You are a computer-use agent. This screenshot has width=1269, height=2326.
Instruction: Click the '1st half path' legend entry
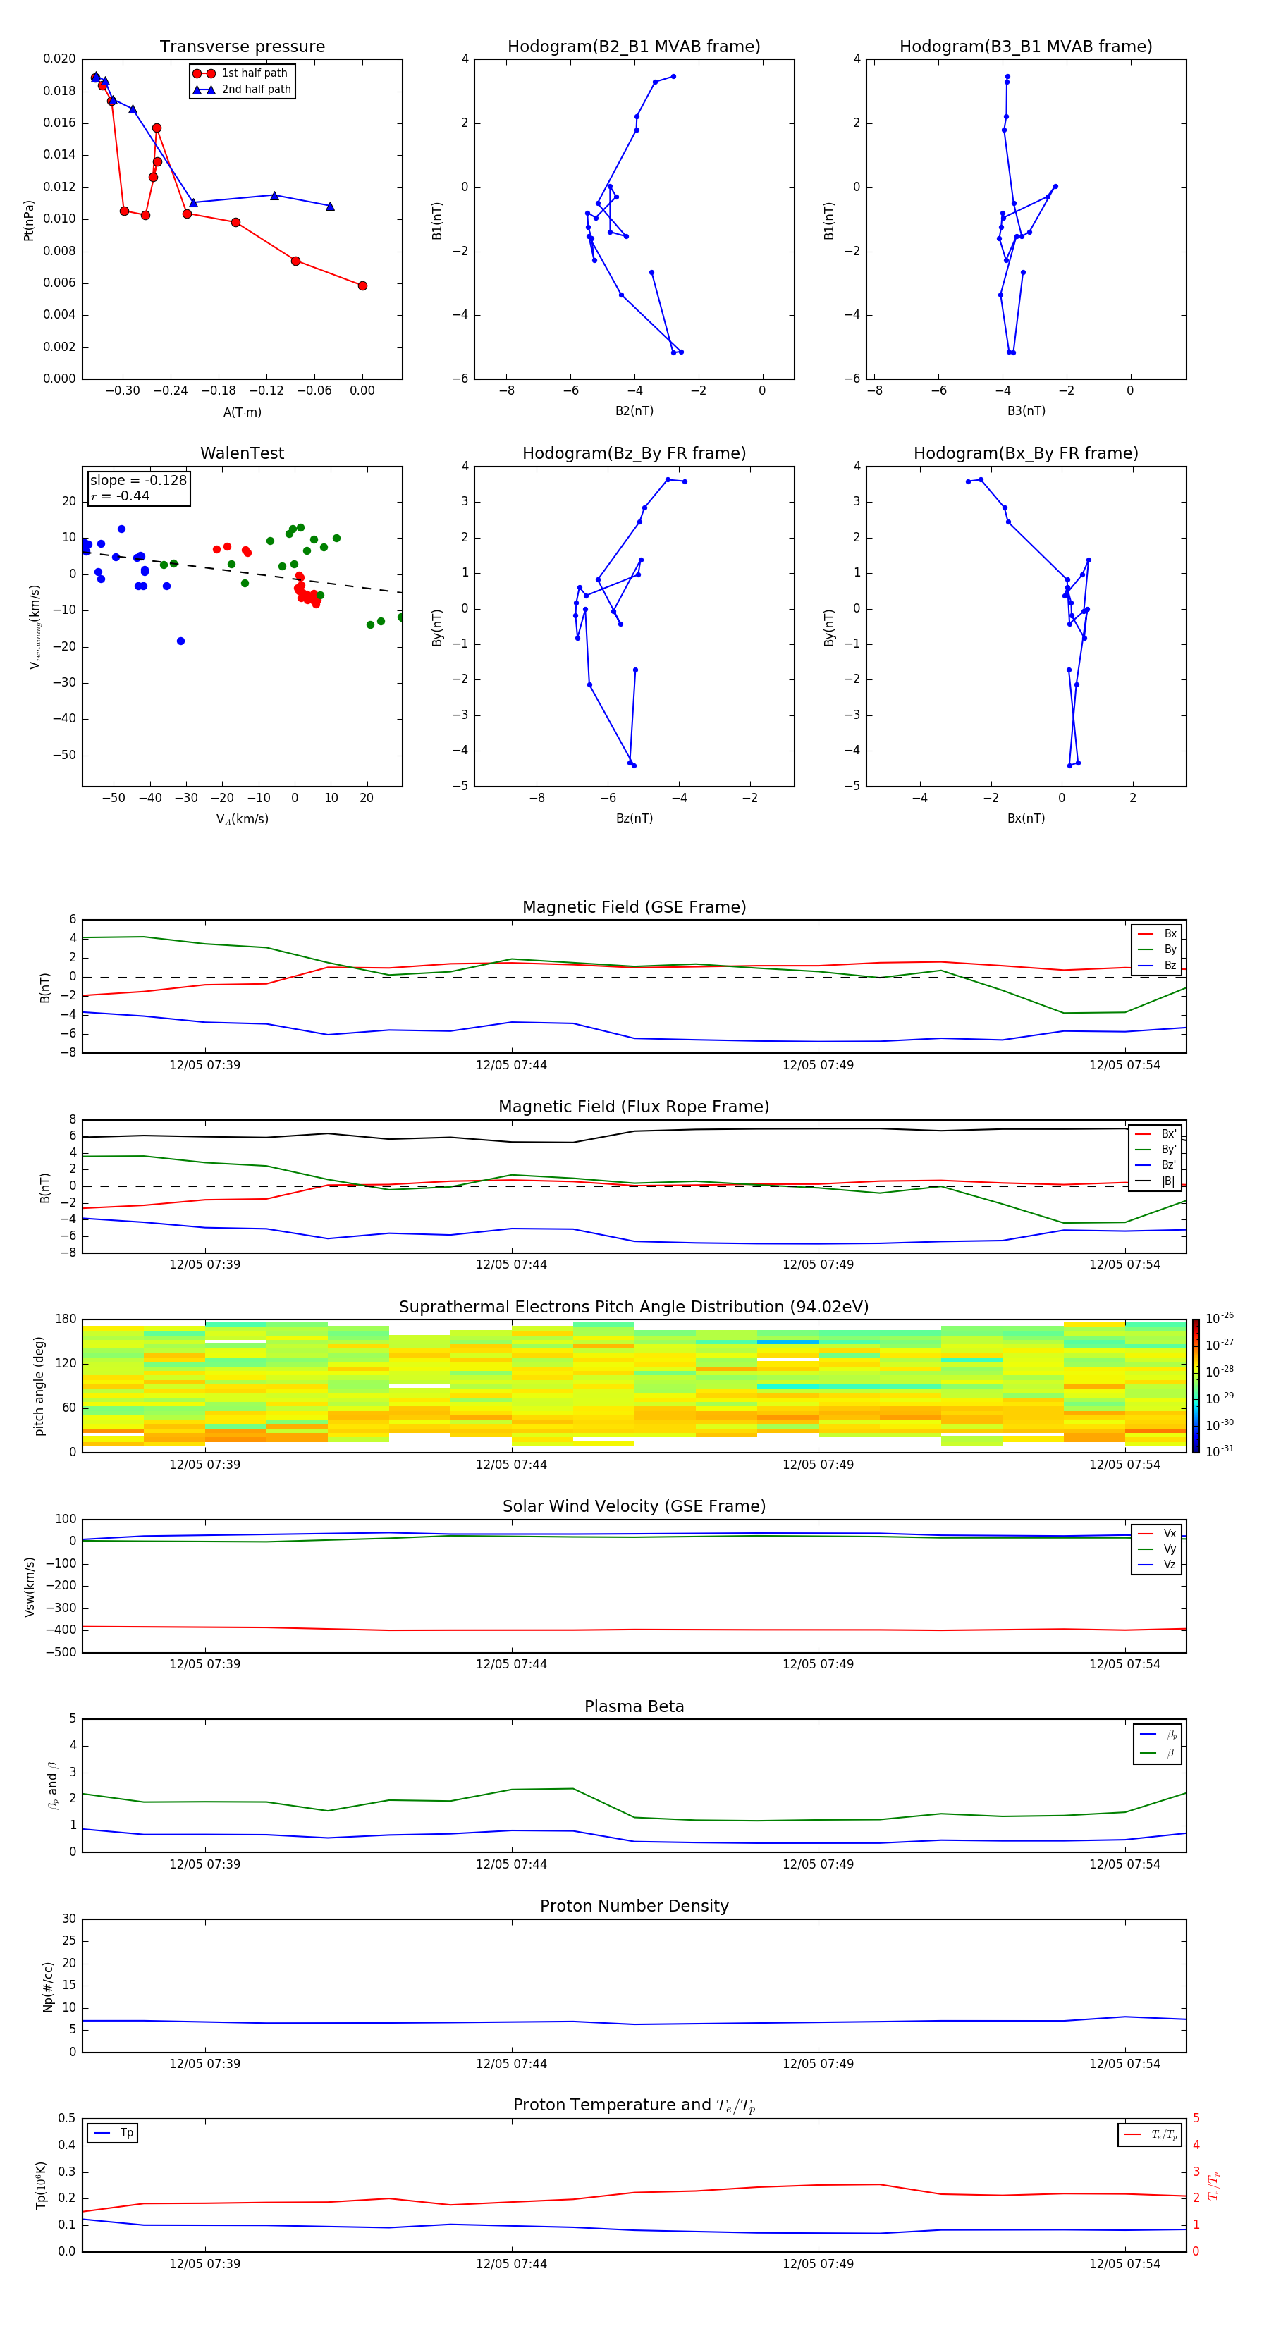tap(241, 73)
